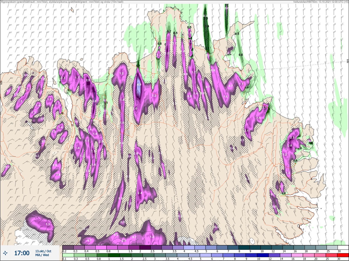The width and height of the screenshot is (349, 261).
Task: Click the 3.8 precipitation value on the map
Action: (94, 101)
